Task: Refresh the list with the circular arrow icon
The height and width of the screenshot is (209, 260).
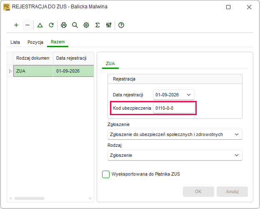Action: 51,25
